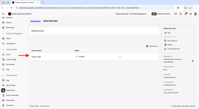This screenshot has height=109, width=199.
Task: Click Edit in the right panel
Action: pyautogui.click(x=167, y=33)
